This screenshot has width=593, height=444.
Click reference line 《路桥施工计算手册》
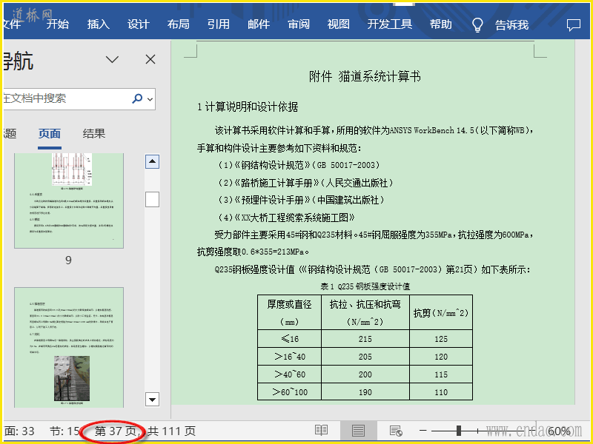click(305, 183)
